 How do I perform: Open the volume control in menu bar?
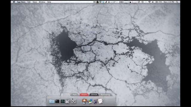pos(153,2)
